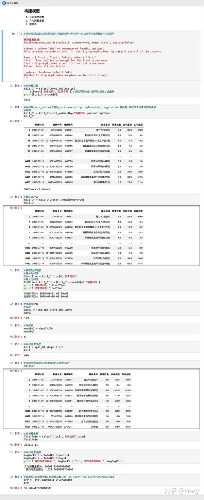Click the Xnip icon in the title bar
204x500 pixels.
[4, 3]
